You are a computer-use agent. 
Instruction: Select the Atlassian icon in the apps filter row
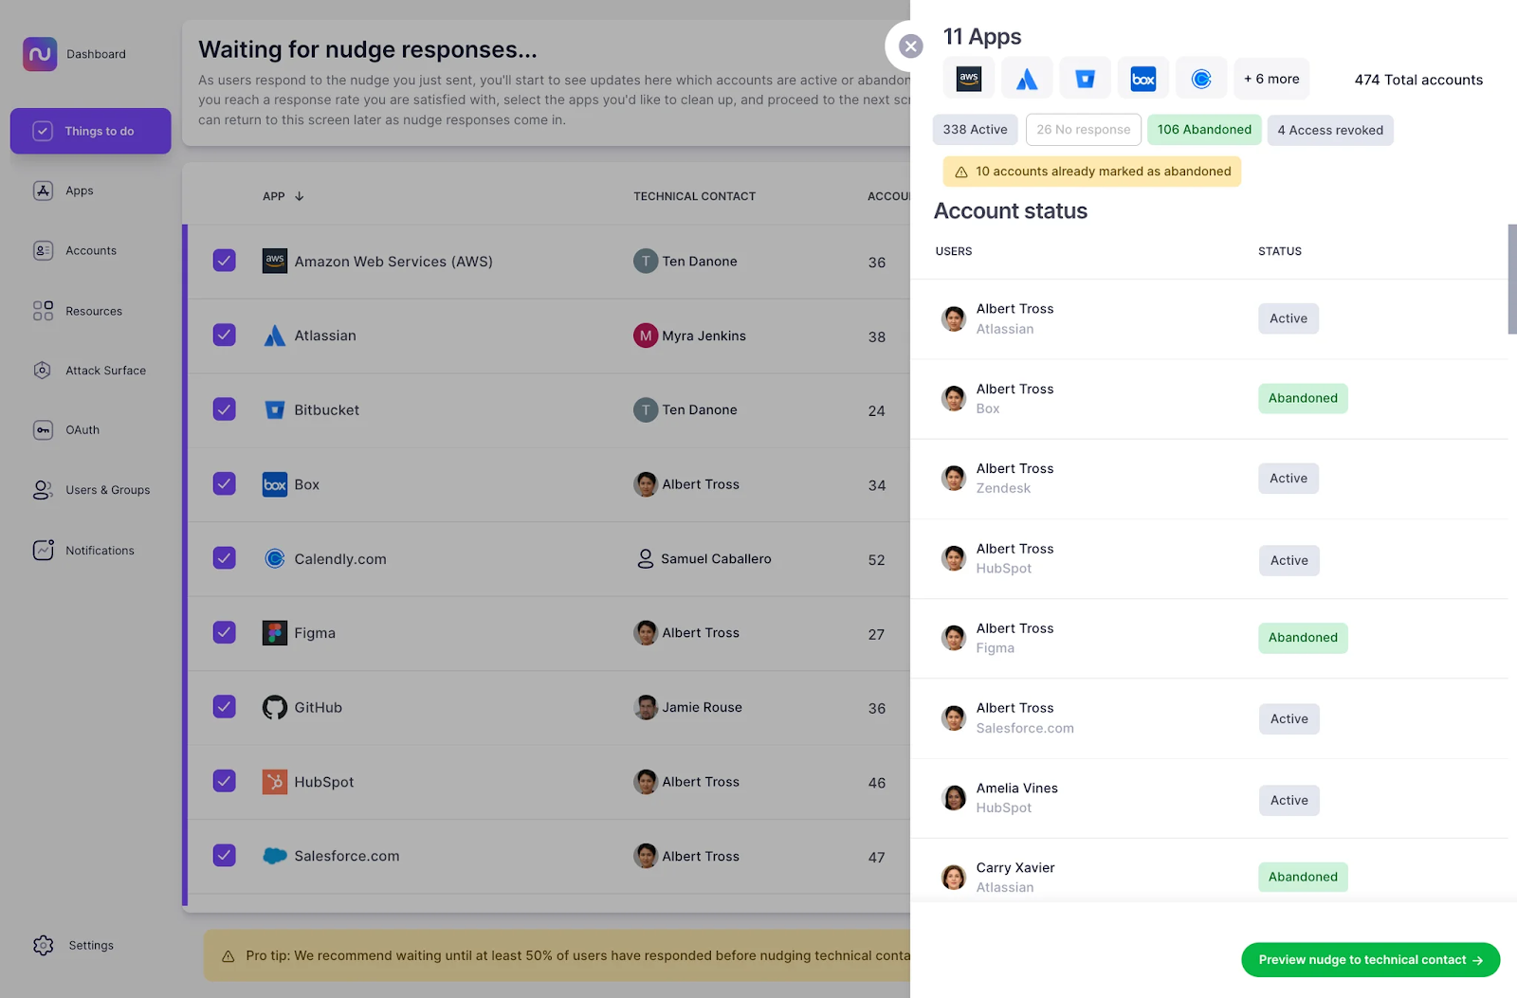tap(1027, 79)
